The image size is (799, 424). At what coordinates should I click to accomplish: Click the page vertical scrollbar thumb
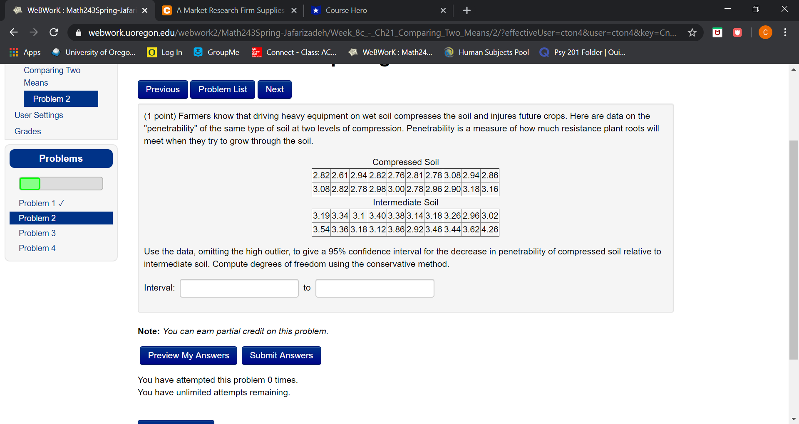[794, 249]
